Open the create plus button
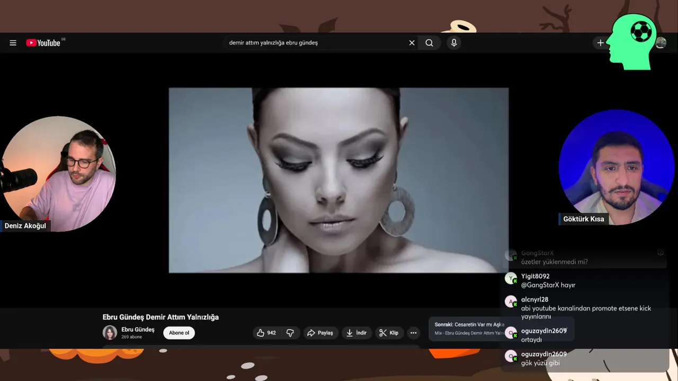This screenshot has height=381, width=678. pyautogui.click(x=600, y=43)
